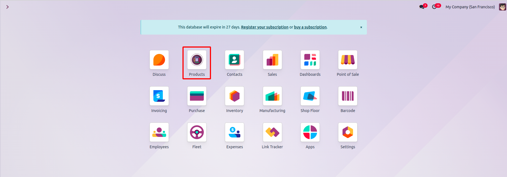Open the Link Tracker app
Screen dimensions: 507x177
pos(272,132)
